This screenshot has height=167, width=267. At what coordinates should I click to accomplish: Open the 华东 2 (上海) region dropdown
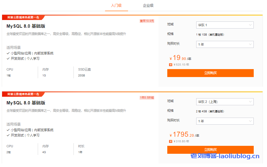(x=225, y=102)
